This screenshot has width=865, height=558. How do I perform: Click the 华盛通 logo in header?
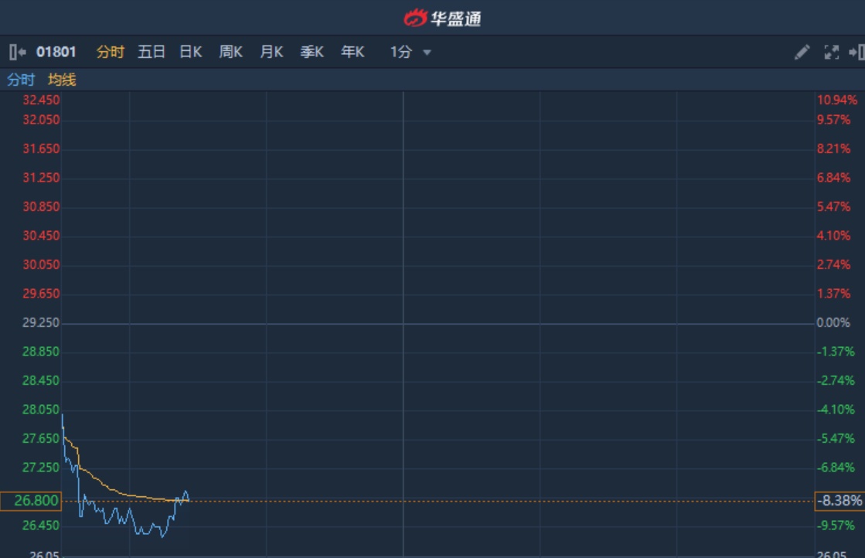coord(442,18)
